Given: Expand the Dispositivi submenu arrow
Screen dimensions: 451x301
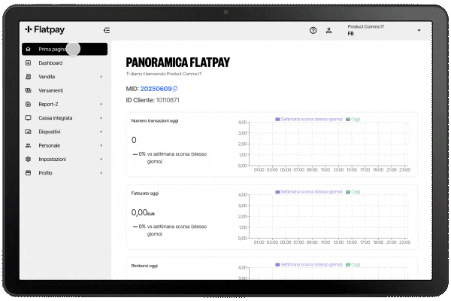Looking at the screenshot, I should (101, 132).
